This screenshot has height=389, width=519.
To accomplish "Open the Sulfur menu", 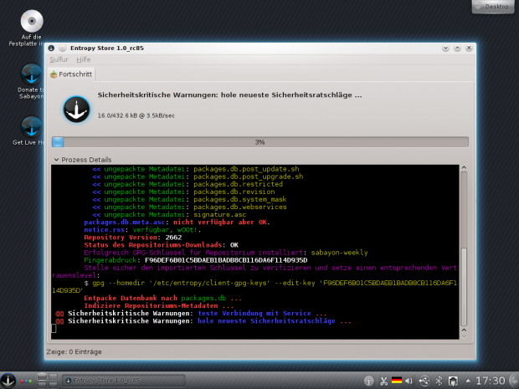I will click(59, 59).
